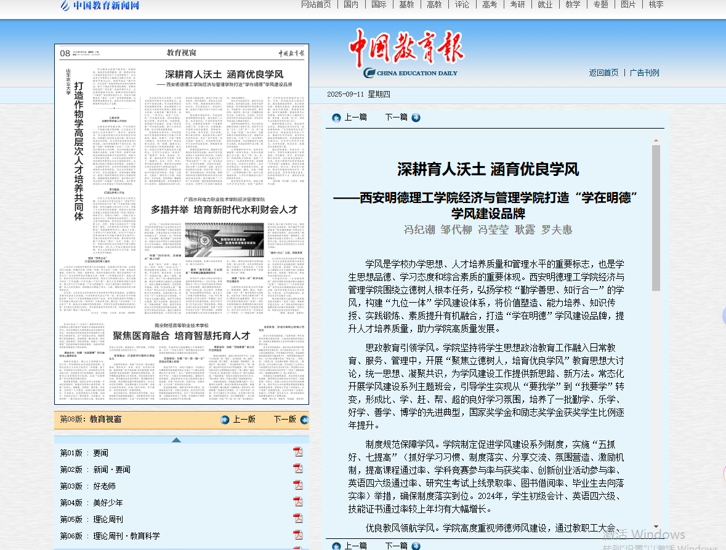Click the newspaper page 08 thumbnail headline 多措并举
Image resolution: width=726 pixels, height=550 pixels.
tap(224, 209)
